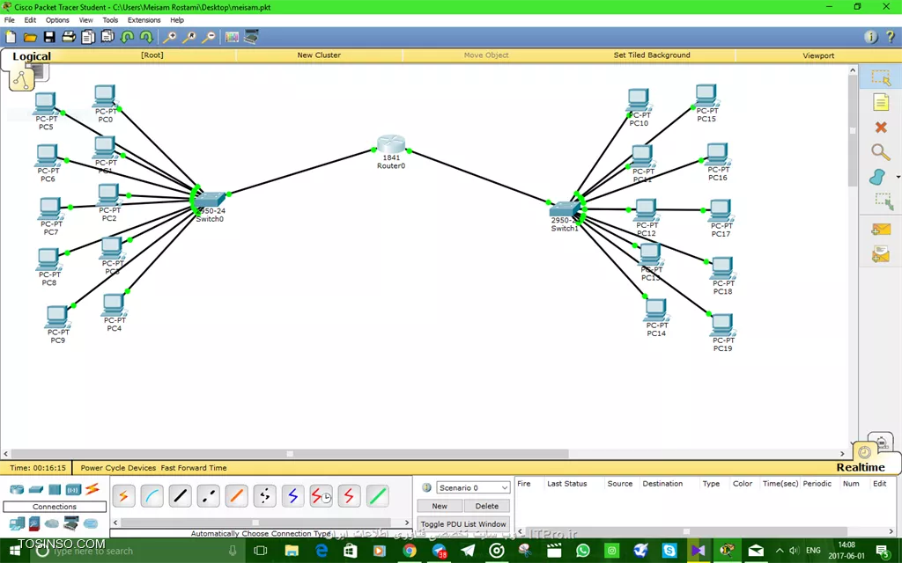Click the Delete scenario button
This screenshot has height=563, width=902.
click(x=486, y=506)
